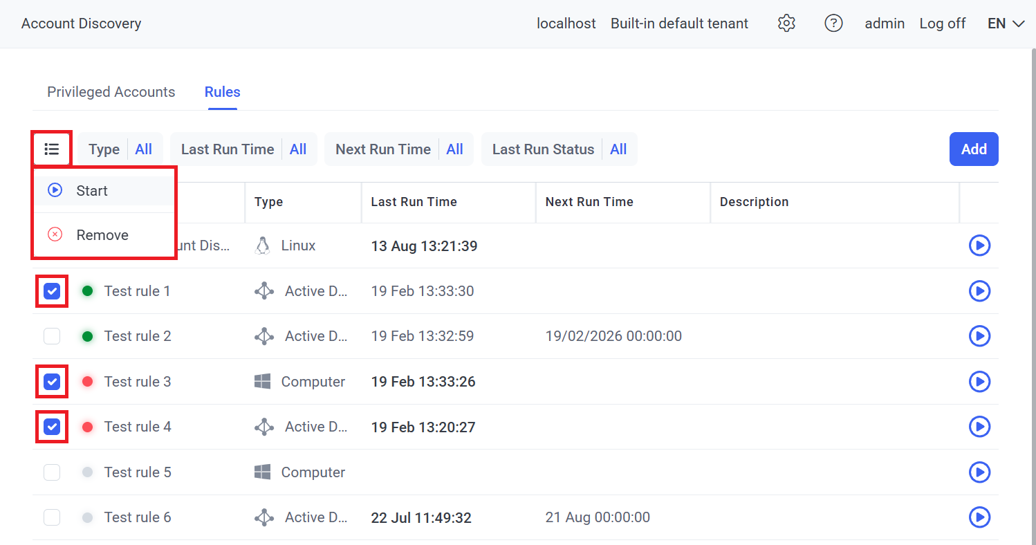Choose Start from the actions menu
The width and height of the screenshot is (1036, 545).
[92, 191]
